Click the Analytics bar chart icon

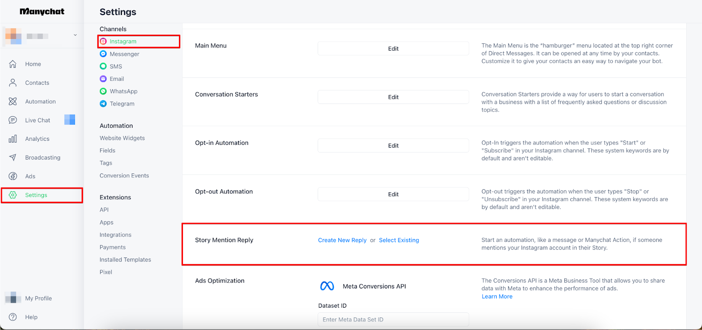[13, 139]
